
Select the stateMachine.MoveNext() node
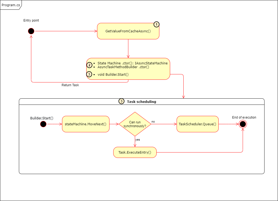86,124
